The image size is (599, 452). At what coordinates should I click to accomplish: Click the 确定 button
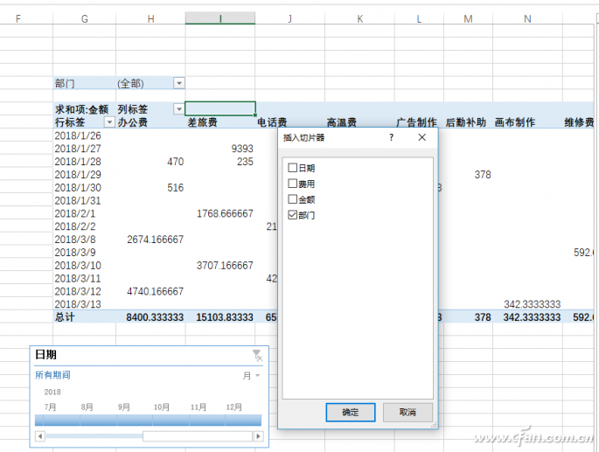click(x=351, y=413)
